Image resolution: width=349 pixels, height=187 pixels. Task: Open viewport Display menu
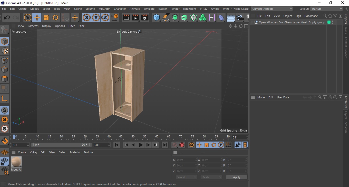(47, 26)
